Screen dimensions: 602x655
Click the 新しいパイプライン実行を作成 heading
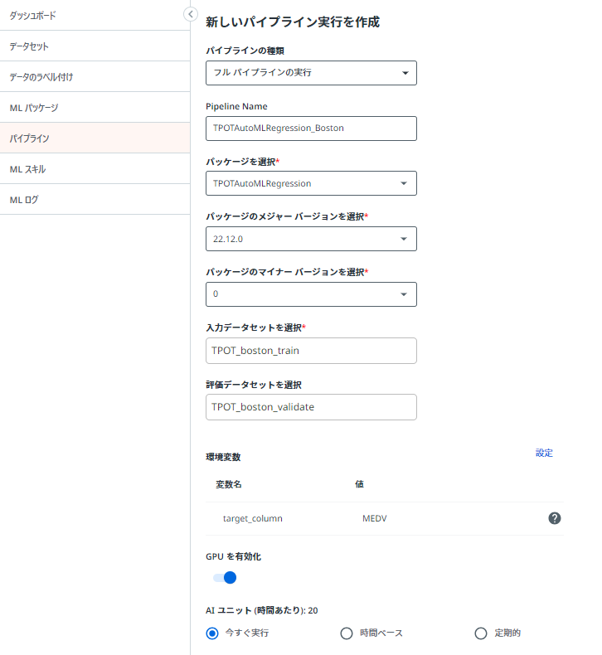[x=293, y=22]
